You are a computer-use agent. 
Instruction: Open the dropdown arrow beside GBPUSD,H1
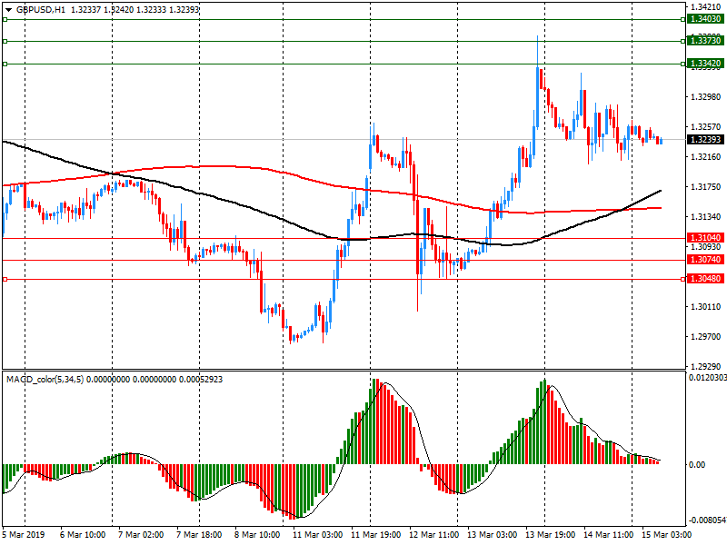pyautogui.click(x=8, y=9)
